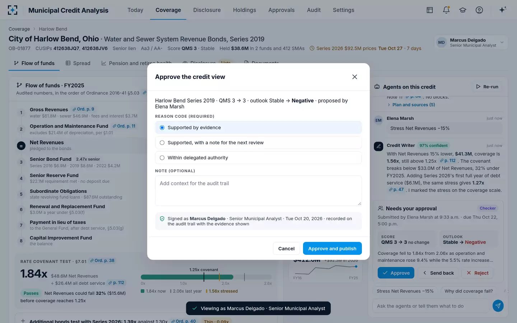Open notifications bell icon
Viewport: 517px width, 323px height.
[446, 10]
